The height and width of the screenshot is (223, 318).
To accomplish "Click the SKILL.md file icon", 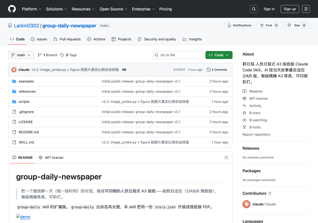I will [14, 142].
